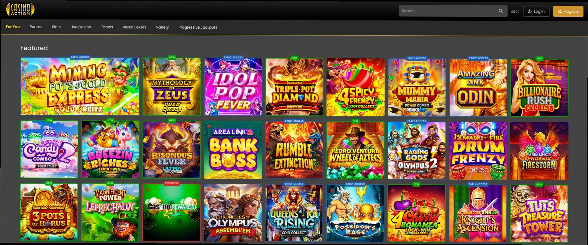Launch Raging Gods Olympus 2
The height and width of the screenshot is (245, 588).
[417, 150]
